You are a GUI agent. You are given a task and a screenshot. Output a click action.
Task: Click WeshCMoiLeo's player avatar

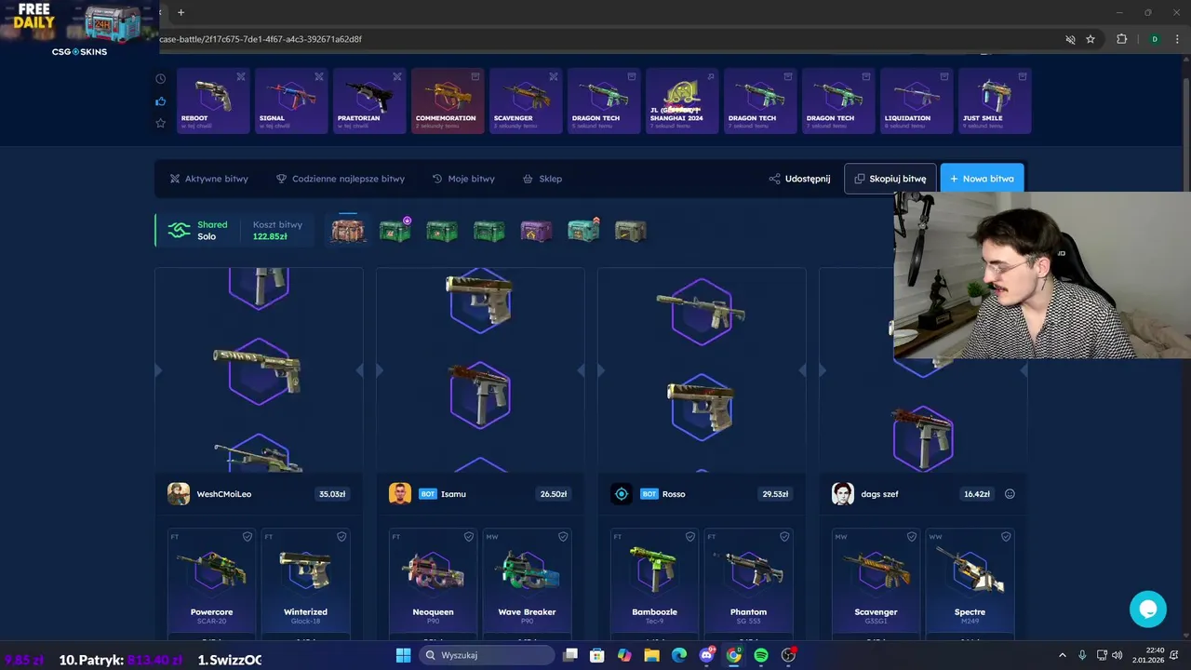pos(179,494)
